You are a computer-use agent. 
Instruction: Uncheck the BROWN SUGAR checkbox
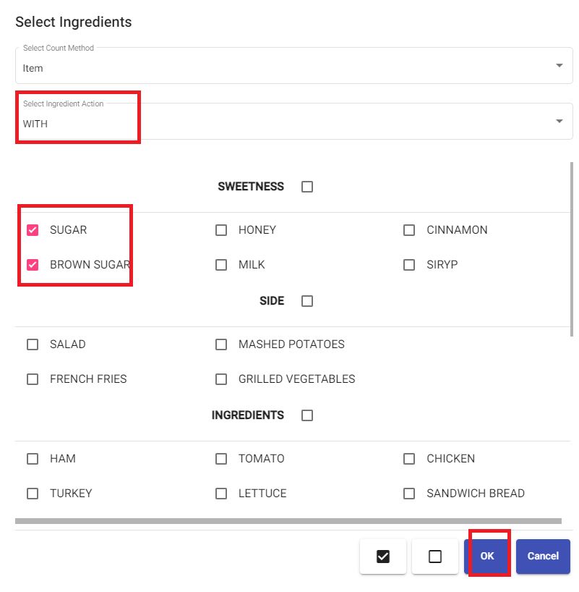point(33,265)
